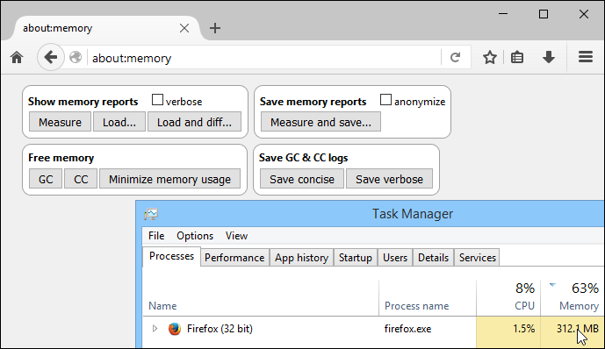This screenshot has height=349, width=605.
Task: Expand the Firefox (32 bit) process row
Action: (x=155, y=329)
